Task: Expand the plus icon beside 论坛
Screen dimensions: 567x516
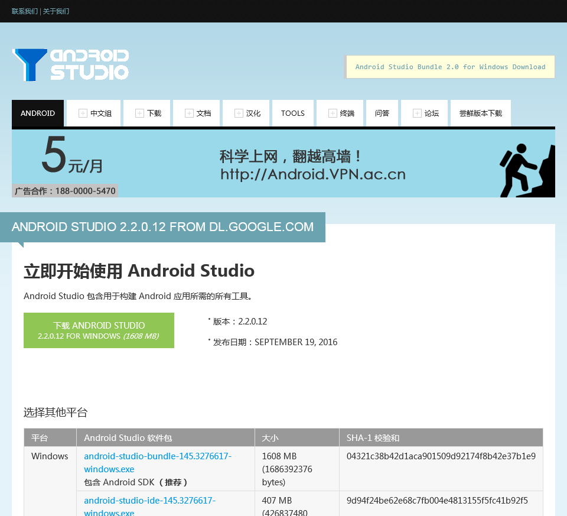Action: click(417, 113)
